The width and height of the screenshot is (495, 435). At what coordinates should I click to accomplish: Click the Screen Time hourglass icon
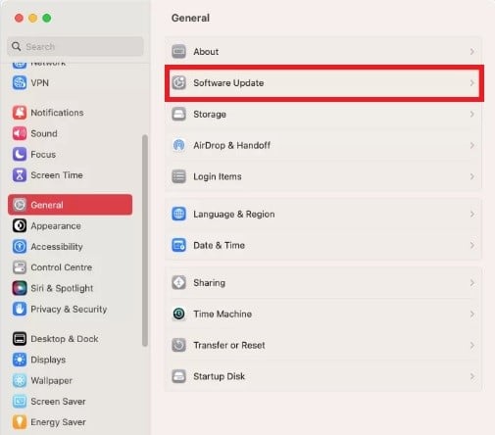(x=20, y=175)
